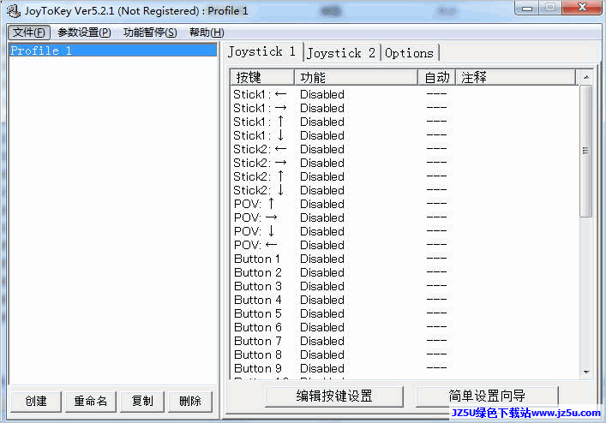The width and height of the screenshot is (606, 423).
Task: Select the POV left arrow row
Action: 405,245
